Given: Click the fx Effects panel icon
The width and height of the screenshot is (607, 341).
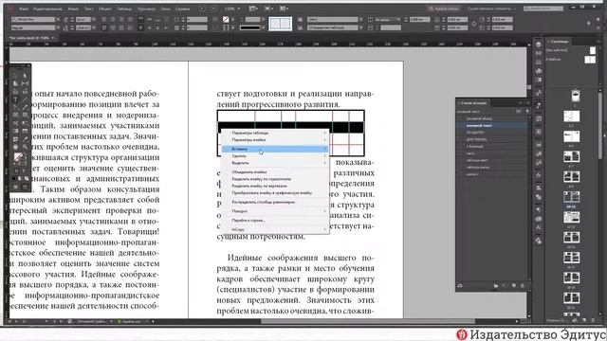Looking at the screenshot, I should [x=539, y=175].
